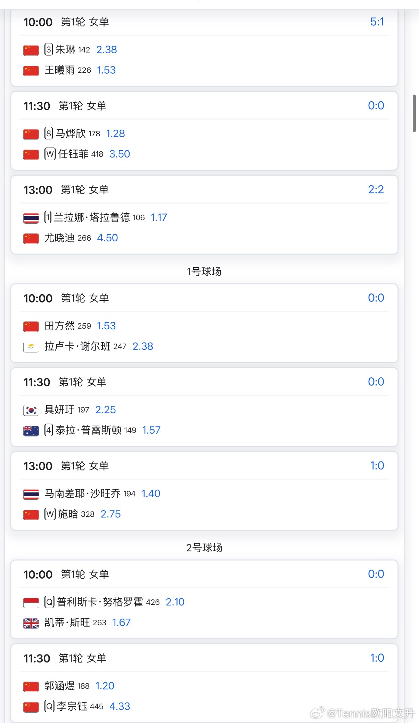Open player 朱琳's name link
419x723 pixels.
(65, 50)
